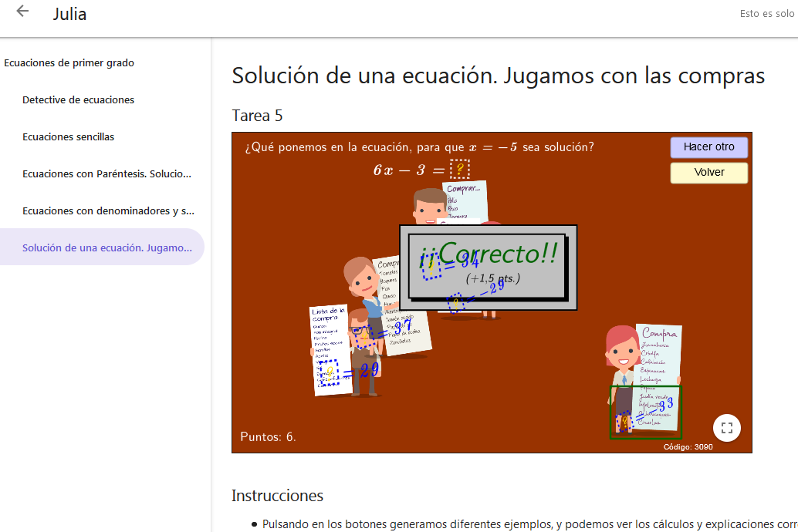
Task: Open Ecuaciones con Paréntesis lesson
Action: point(107,174)
